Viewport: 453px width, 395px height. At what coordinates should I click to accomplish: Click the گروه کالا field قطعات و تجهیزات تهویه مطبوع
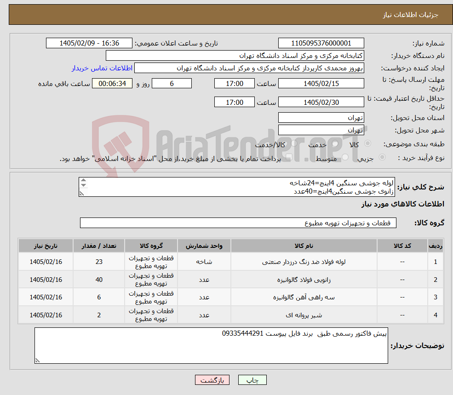pos(238,223)
